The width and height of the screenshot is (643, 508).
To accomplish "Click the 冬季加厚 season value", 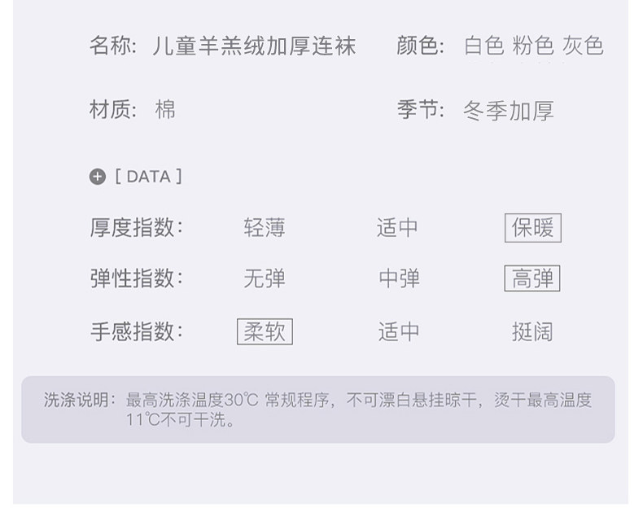I will coord(509,111).
